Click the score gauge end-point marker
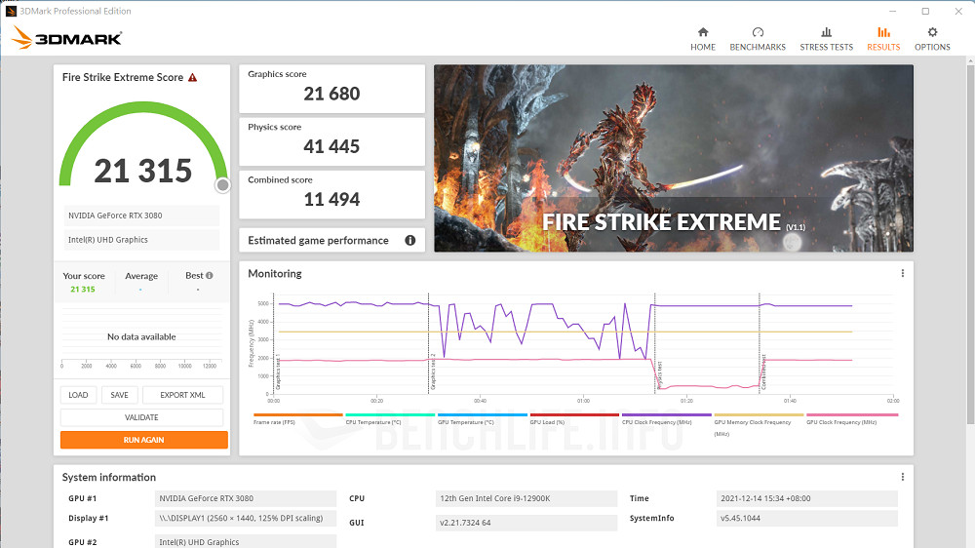 [222, 184]
